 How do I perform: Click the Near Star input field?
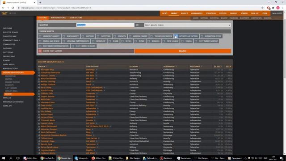pyautogui.click(x=105, y=25)
